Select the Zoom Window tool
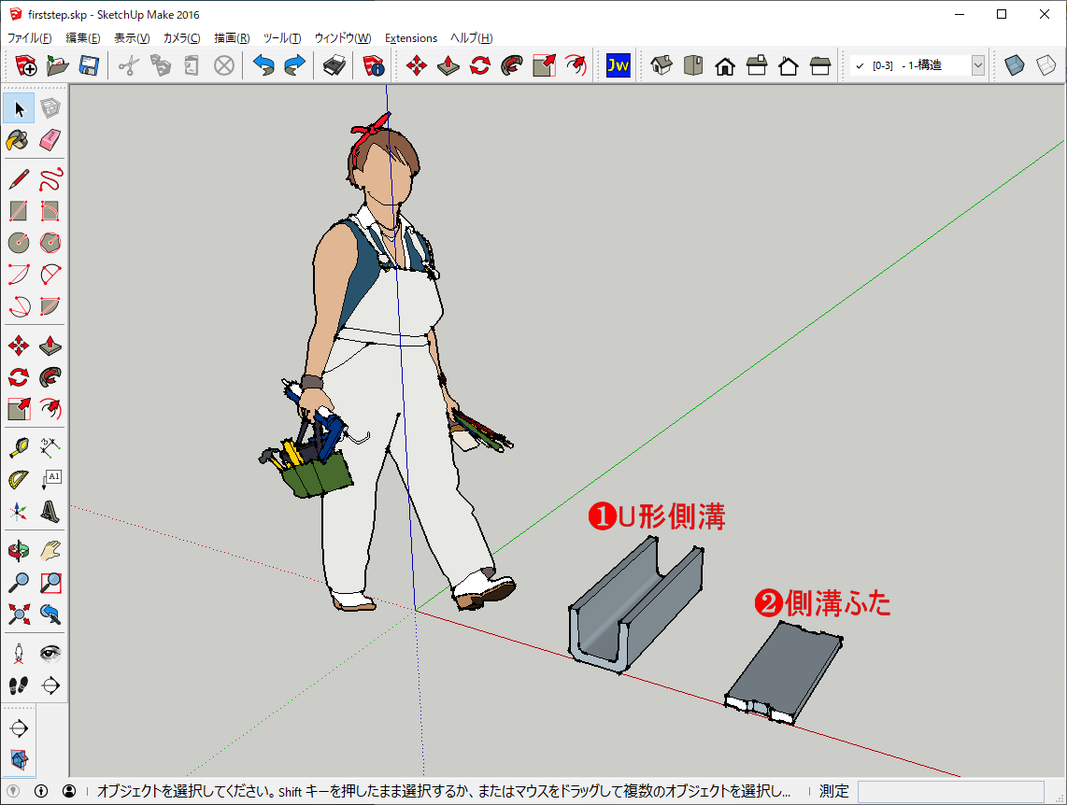The width and height of the screenshot is (1067, 805). [50, 583]
